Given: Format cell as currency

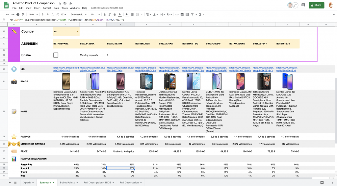Looking at the screenshot, I should (42, 14).
